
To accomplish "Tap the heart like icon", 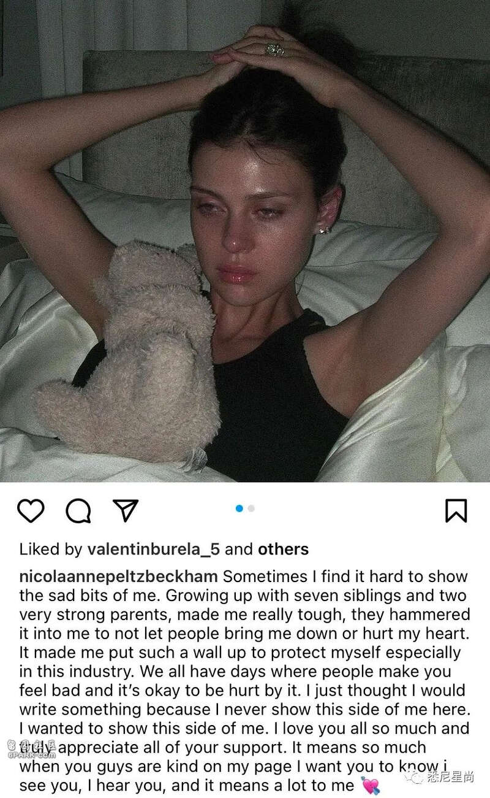I will tap(31, 510).
